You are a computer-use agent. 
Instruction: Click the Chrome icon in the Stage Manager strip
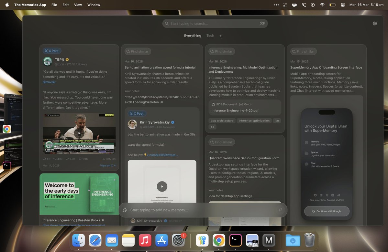pyautogui.click(x=7, y=129)
